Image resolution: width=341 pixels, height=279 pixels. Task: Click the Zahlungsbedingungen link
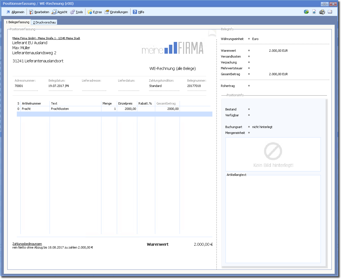click(x=27, y=244)
